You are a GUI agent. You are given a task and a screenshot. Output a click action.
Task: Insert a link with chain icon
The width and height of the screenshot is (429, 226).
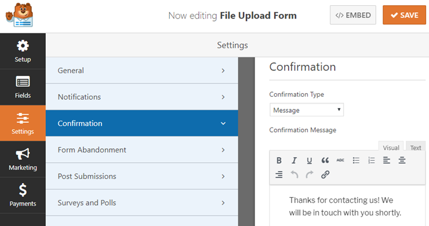(x=325, y=174)
